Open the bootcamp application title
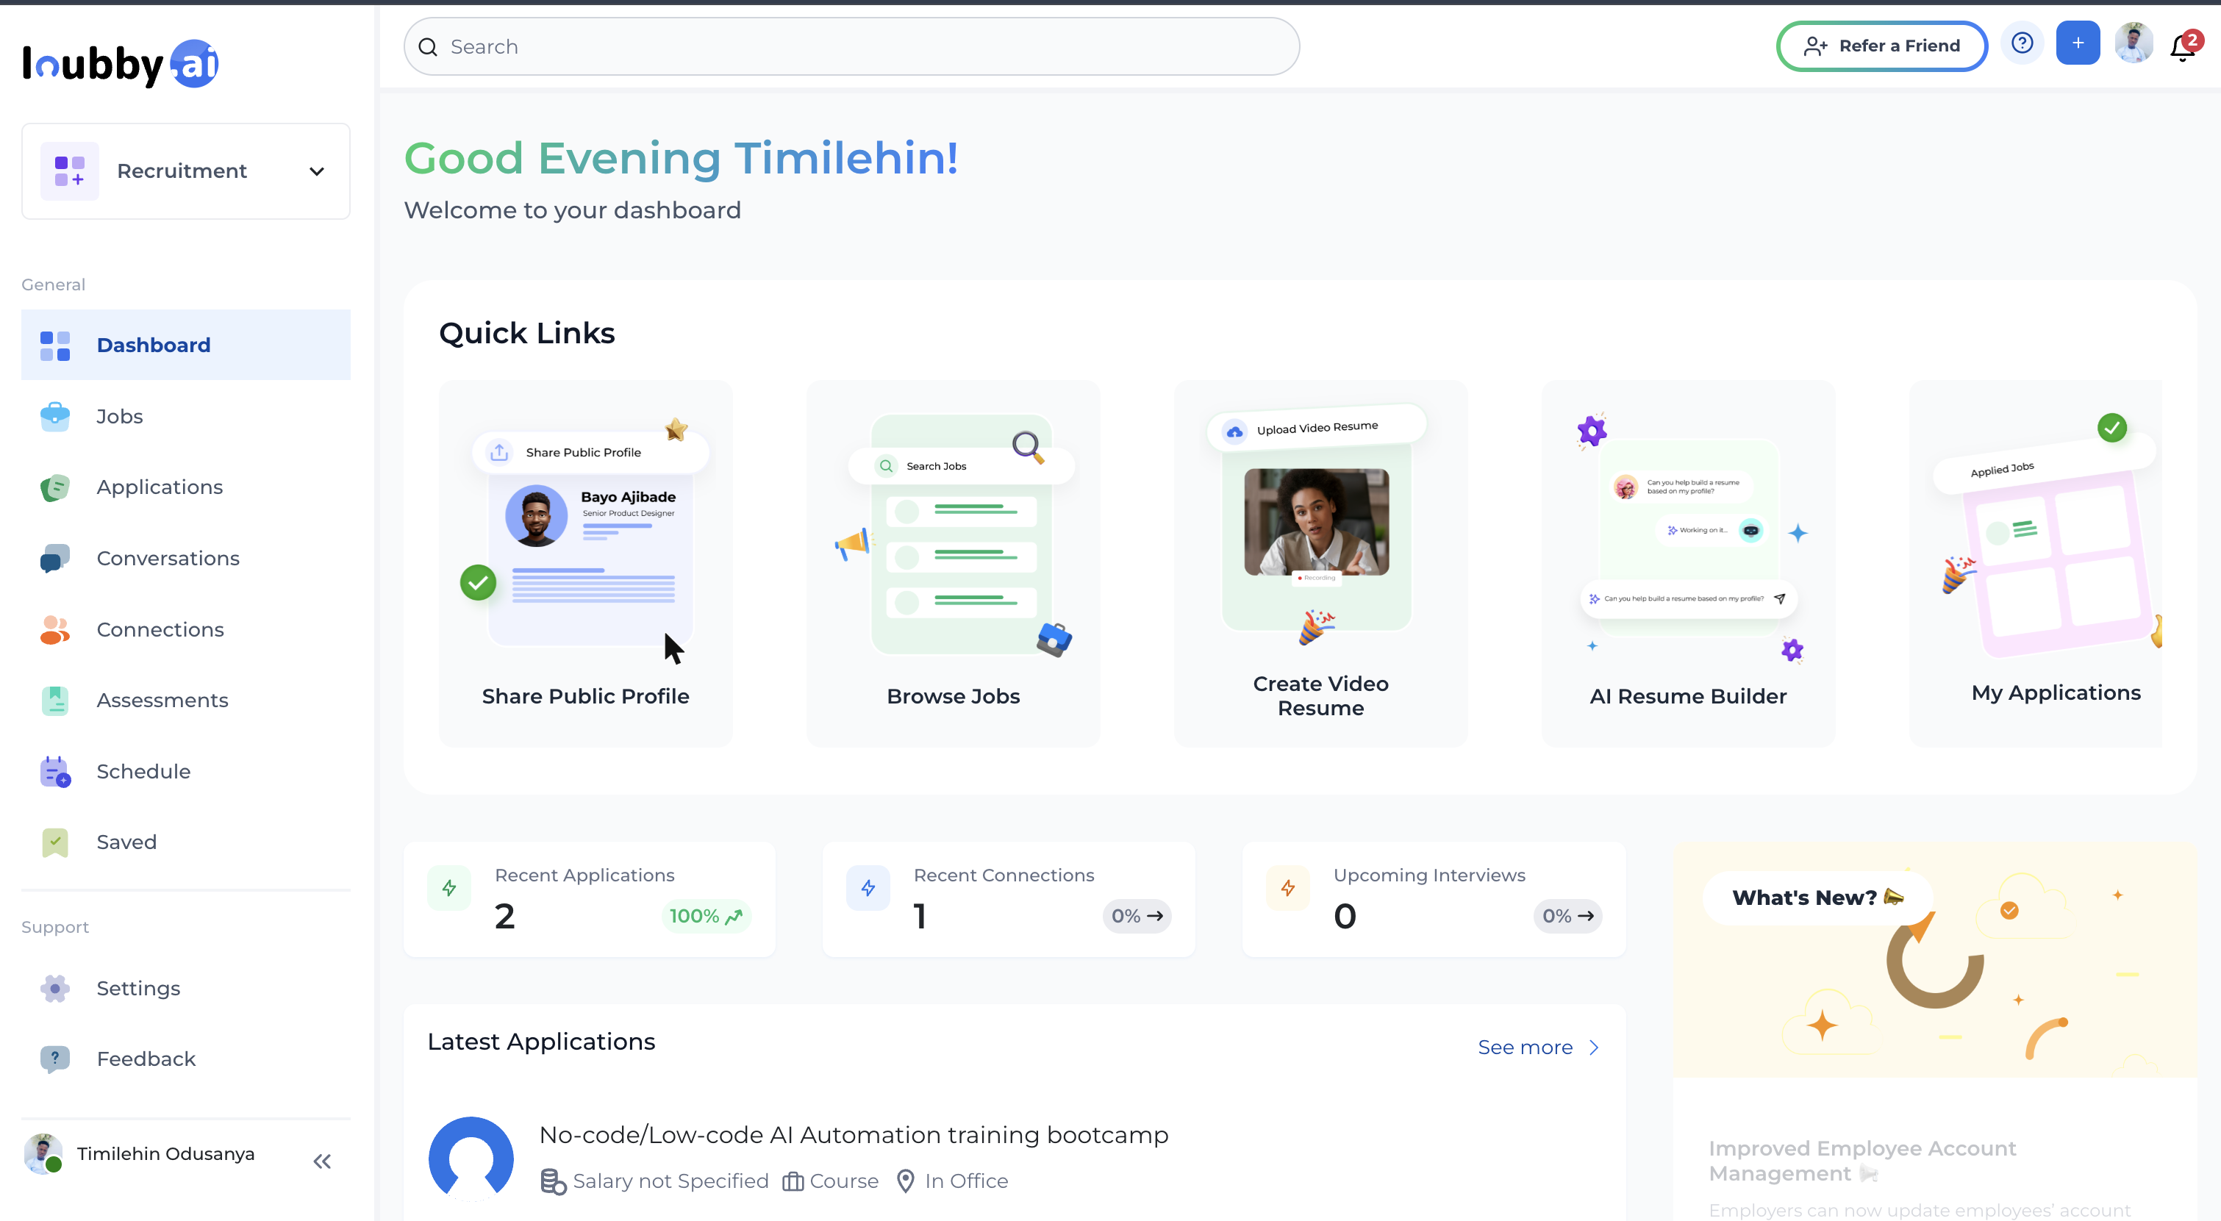2221x1221 pixels. 854,1135
